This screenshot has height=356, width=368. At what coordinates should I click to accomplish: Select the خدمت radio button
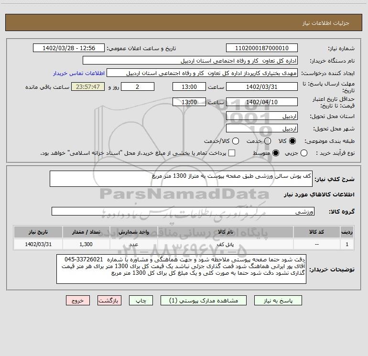268,141
